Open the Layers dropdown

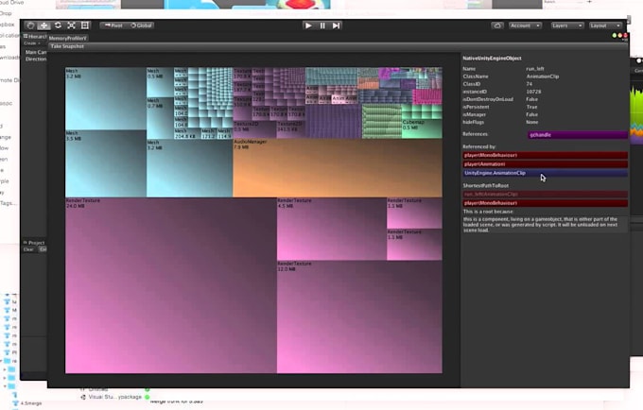[567, 26]
